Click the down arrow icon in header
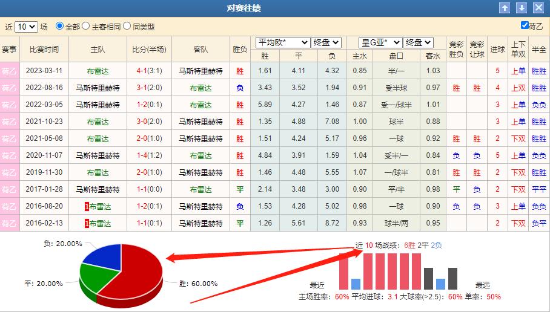Screen dimensions: 550x312 coord(522,8)
